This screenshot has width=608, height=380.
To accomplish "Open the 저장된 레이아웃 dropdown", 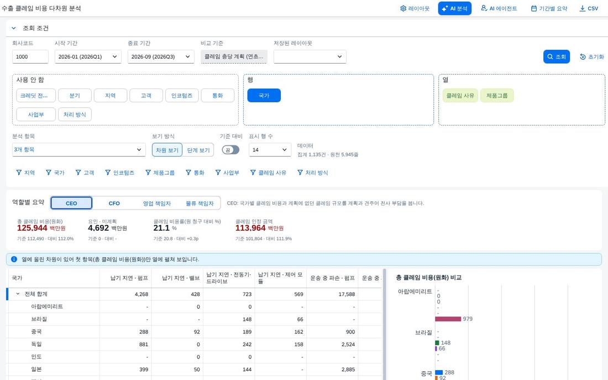I will 310,56.
